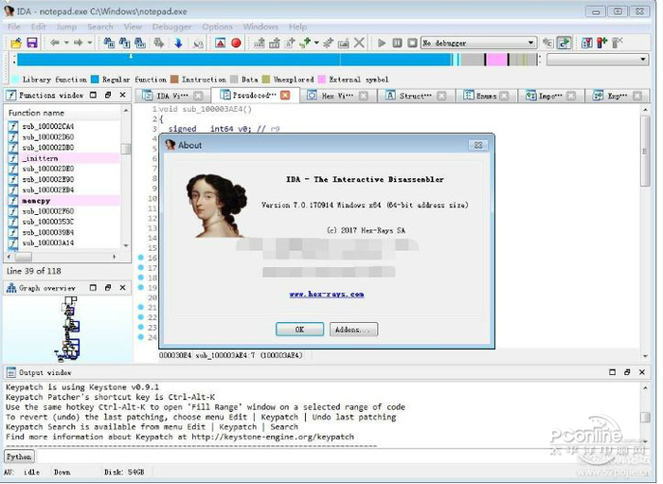Viewport: 663px width, 484px height.
Task: Click the Functions window panel icon
Action: click(11, 95)
